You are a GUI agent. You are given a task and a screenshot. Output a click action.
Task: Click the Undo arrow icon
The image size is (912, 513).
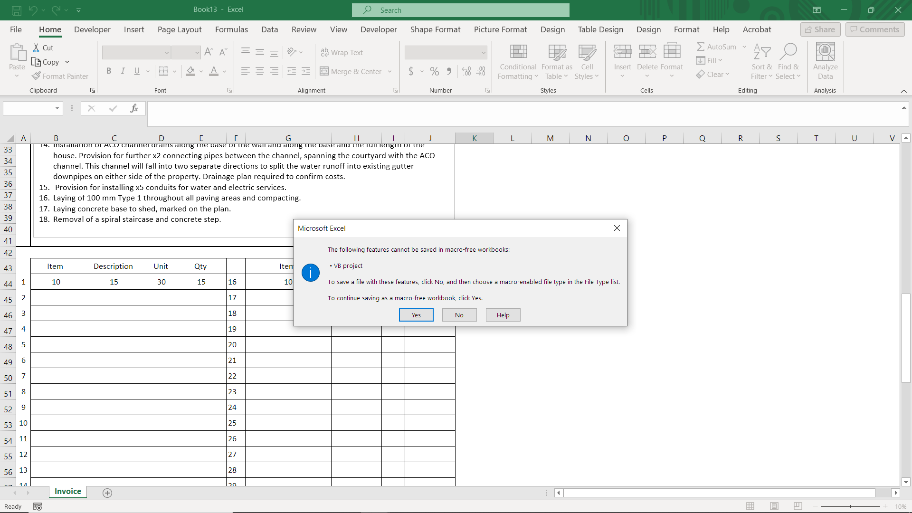pos(33,10)
